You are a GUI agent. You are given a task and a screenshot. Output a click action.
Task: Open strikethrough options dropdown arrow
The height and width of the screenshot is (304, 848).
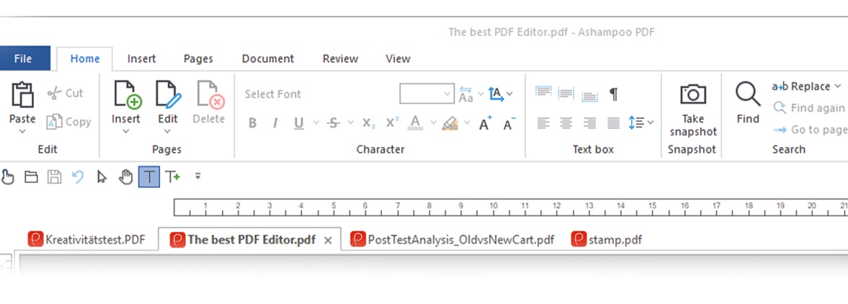coord(350,122)
